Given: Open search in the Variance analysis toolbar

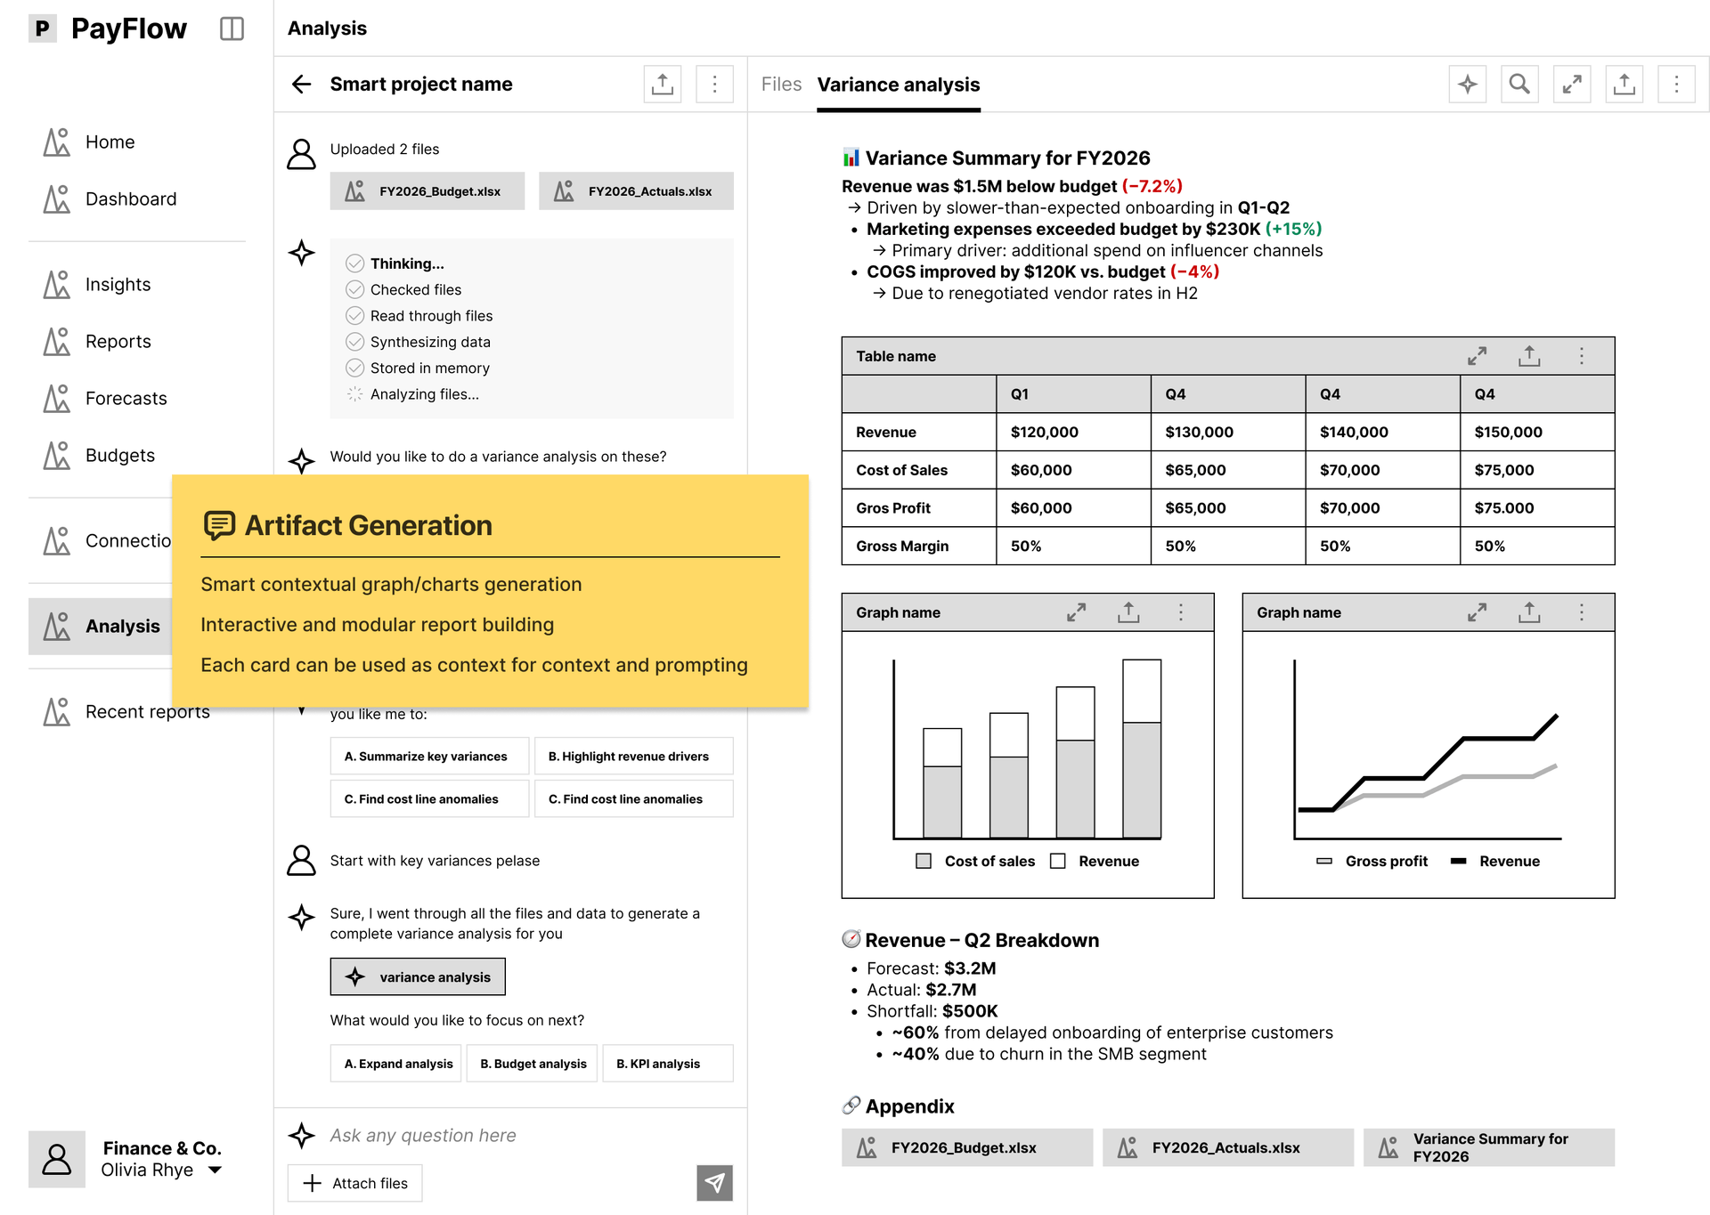Looking at the screenshot, I should (1519, 85).
